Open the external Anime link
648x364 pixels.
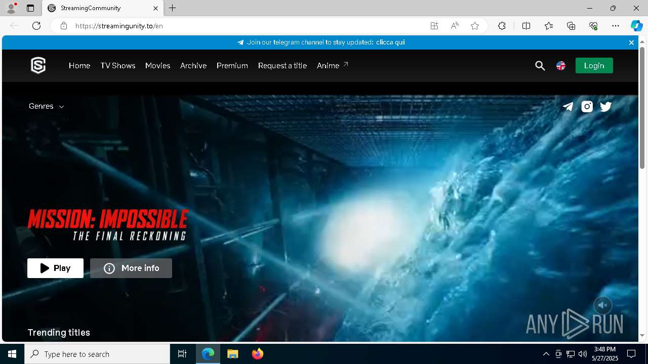[x=333, y=66]
